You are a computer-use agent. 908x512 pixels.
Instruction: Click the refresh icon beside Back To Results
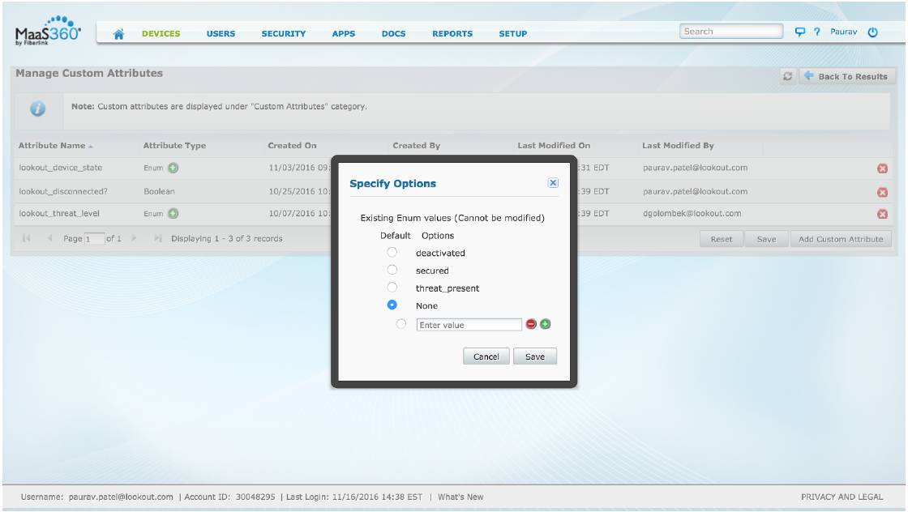click(787, 76)
